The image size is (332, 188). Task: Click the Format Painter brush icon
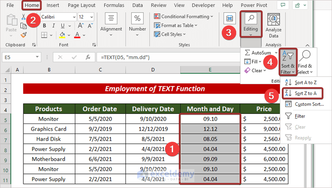23,35
